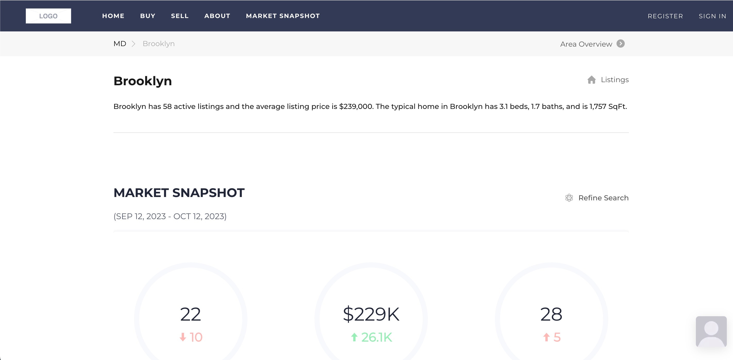Click the house Listings icon
This screenshot has height=360, width=733.
click(x=592, y=80)
